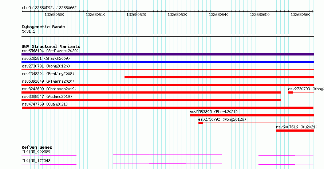324x169 pixels.
Task: Select the red nsv6007616 variant bar
Action: click(x=295, y=131)
